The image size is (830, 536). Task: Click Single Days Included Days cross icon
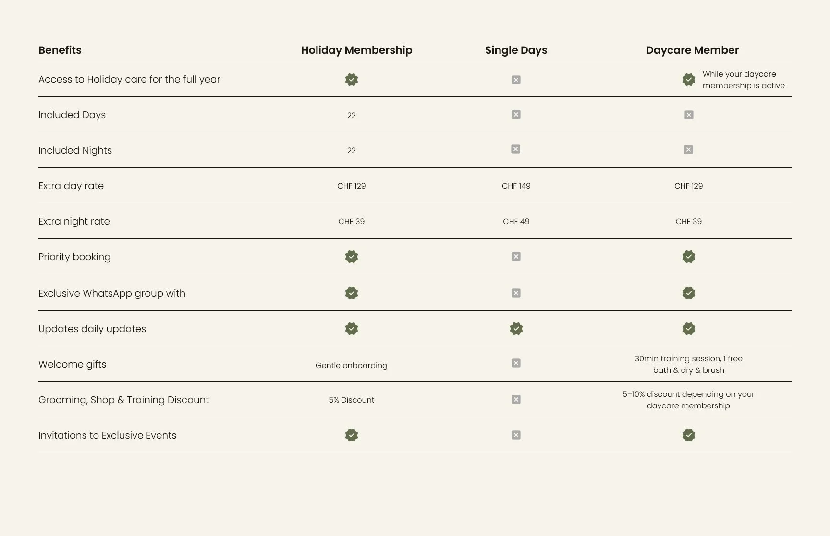[x=516, y=114]
